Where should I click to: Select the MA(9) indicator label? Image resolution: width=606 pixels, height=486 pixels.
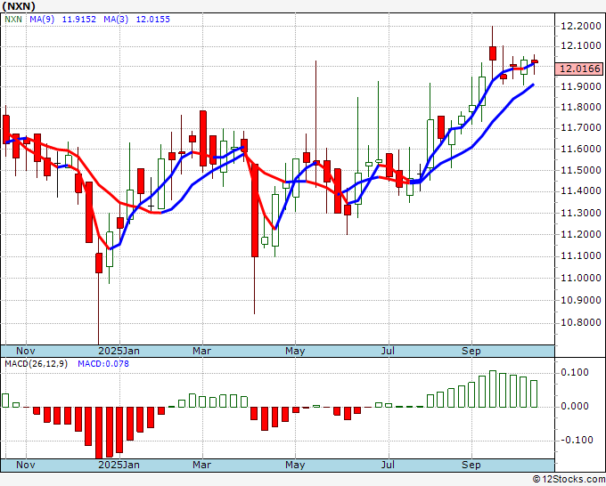(42, 19)
